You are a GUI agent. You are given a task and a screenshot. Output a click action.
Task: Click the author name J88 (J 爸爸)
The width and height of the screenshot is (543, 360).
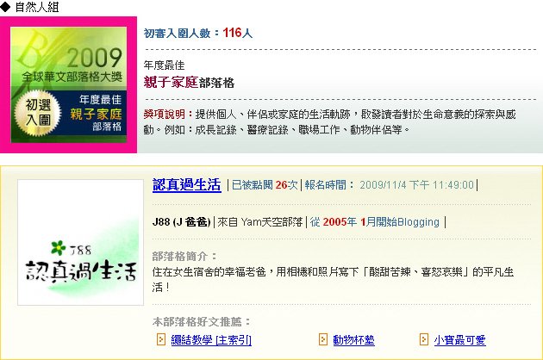[182, 221]
